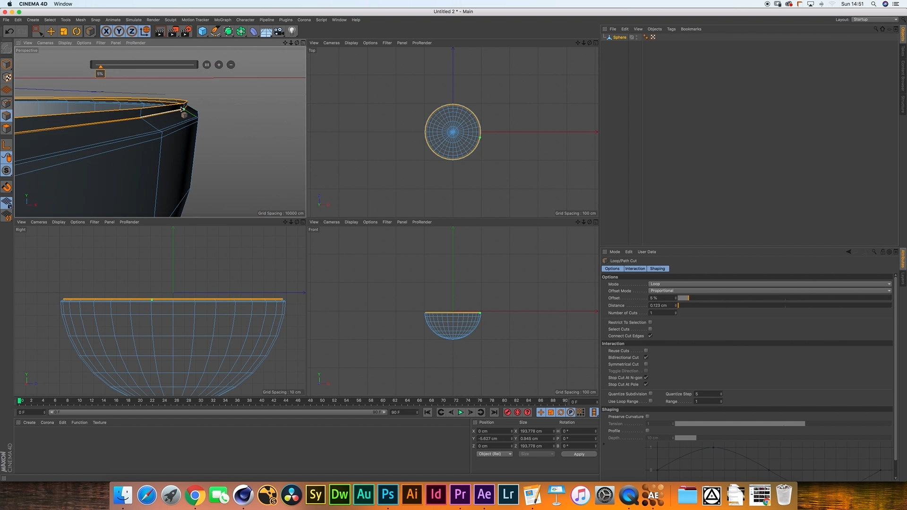907x510 pixels.
Task: Open the MoGraph menu
Action: pyautogui.click(x=222, y=20)
